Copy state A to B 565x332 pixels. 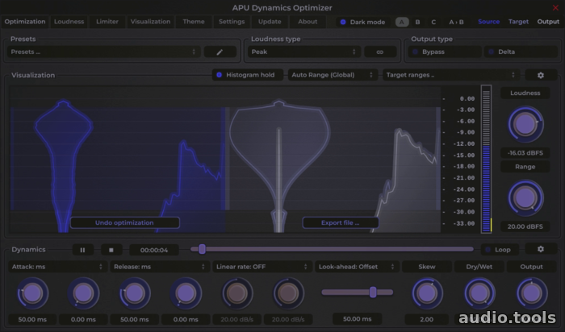[x=456, y=22]
